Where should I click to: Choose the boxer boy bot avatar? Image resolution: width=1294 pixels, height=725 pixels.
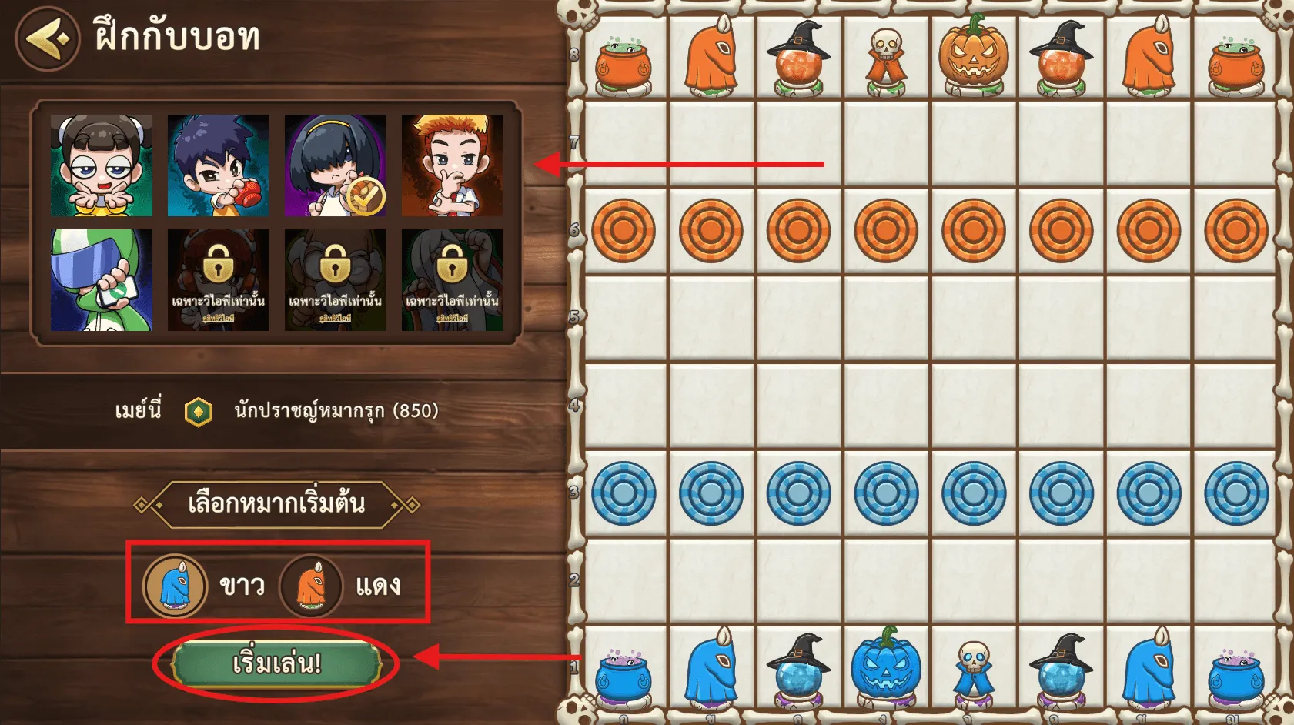point(218,165)
